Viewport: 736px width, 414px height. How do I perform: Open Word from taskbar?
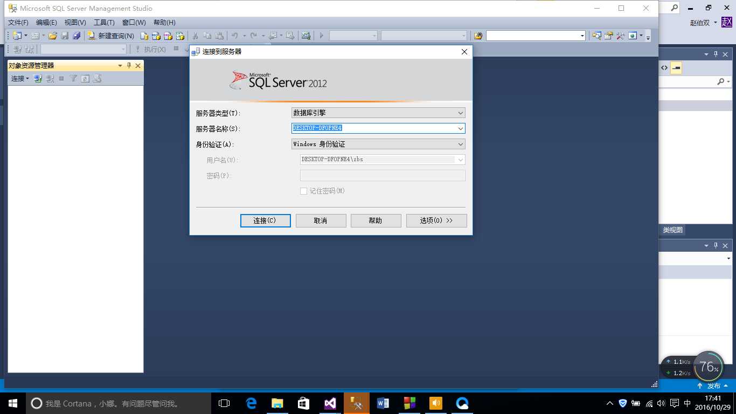383,403
